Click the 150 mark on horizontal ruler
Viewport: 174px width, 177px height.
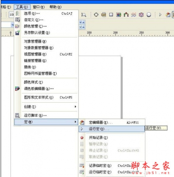pos(89,33)
